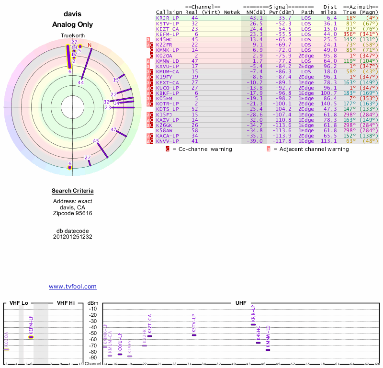Viewport: 383px width, 368px height.
Task: Click KRJR-LP signal bar in UHF chart
Action: (x=253, y=324)
